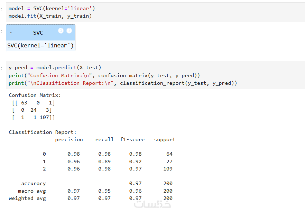
Task: Select the SVC(kernel='linear') parameter box in the output
Action: [x=40, y=45]
